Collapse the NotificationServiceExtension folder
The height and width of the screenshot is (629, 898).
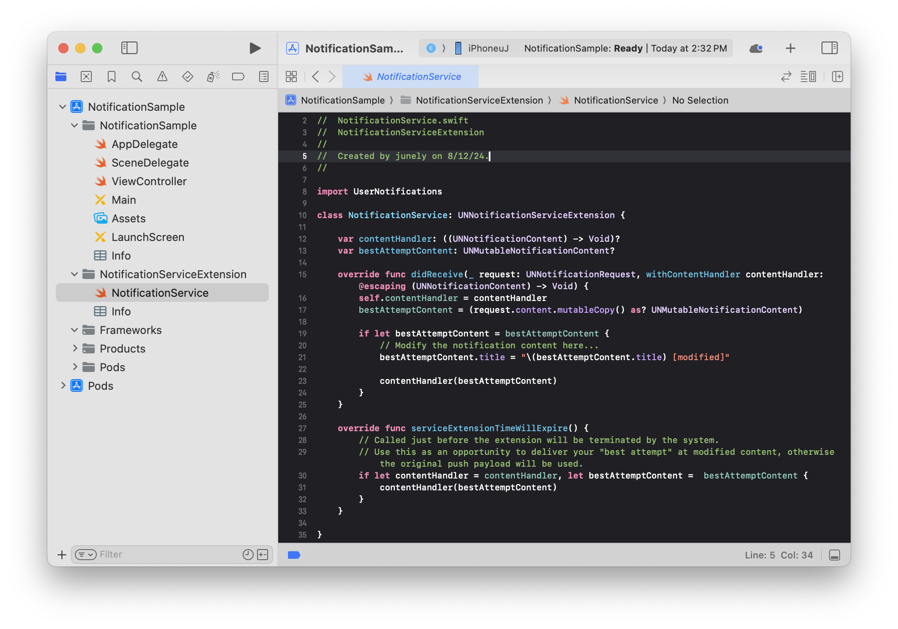click(x=74, y=274)
